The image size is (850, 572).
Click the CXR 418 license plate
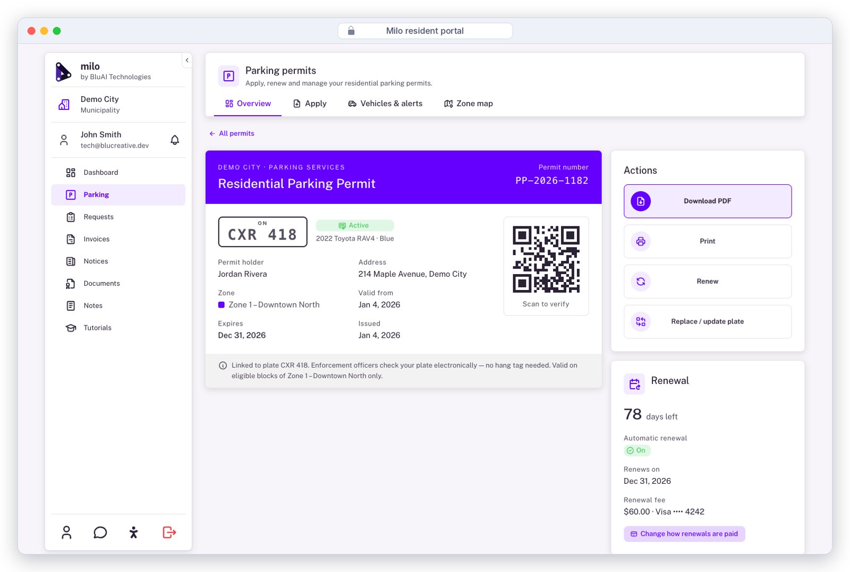262,232
